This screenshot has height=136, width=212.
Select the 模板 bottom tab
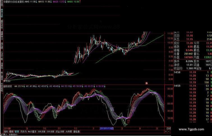coord(11,132)
